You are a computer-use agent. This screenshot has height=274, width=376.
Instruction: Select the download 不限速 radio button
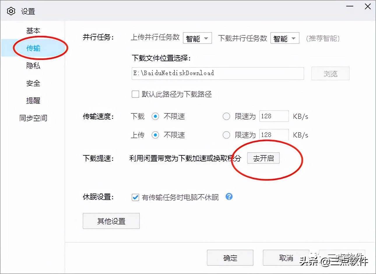click(155, 116)
